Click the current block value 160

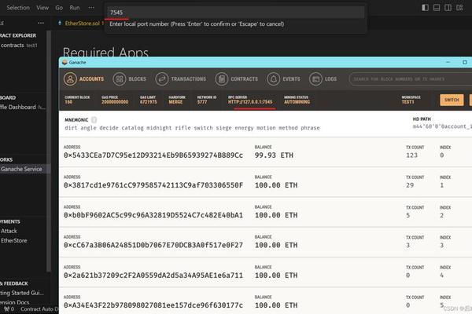pyautogui.click(x=68, y=102)
